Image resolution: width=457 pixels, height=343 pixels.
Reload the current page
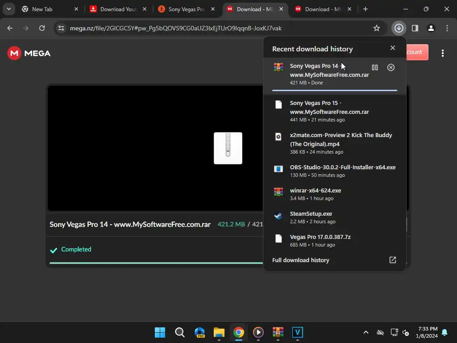[42, 28]
